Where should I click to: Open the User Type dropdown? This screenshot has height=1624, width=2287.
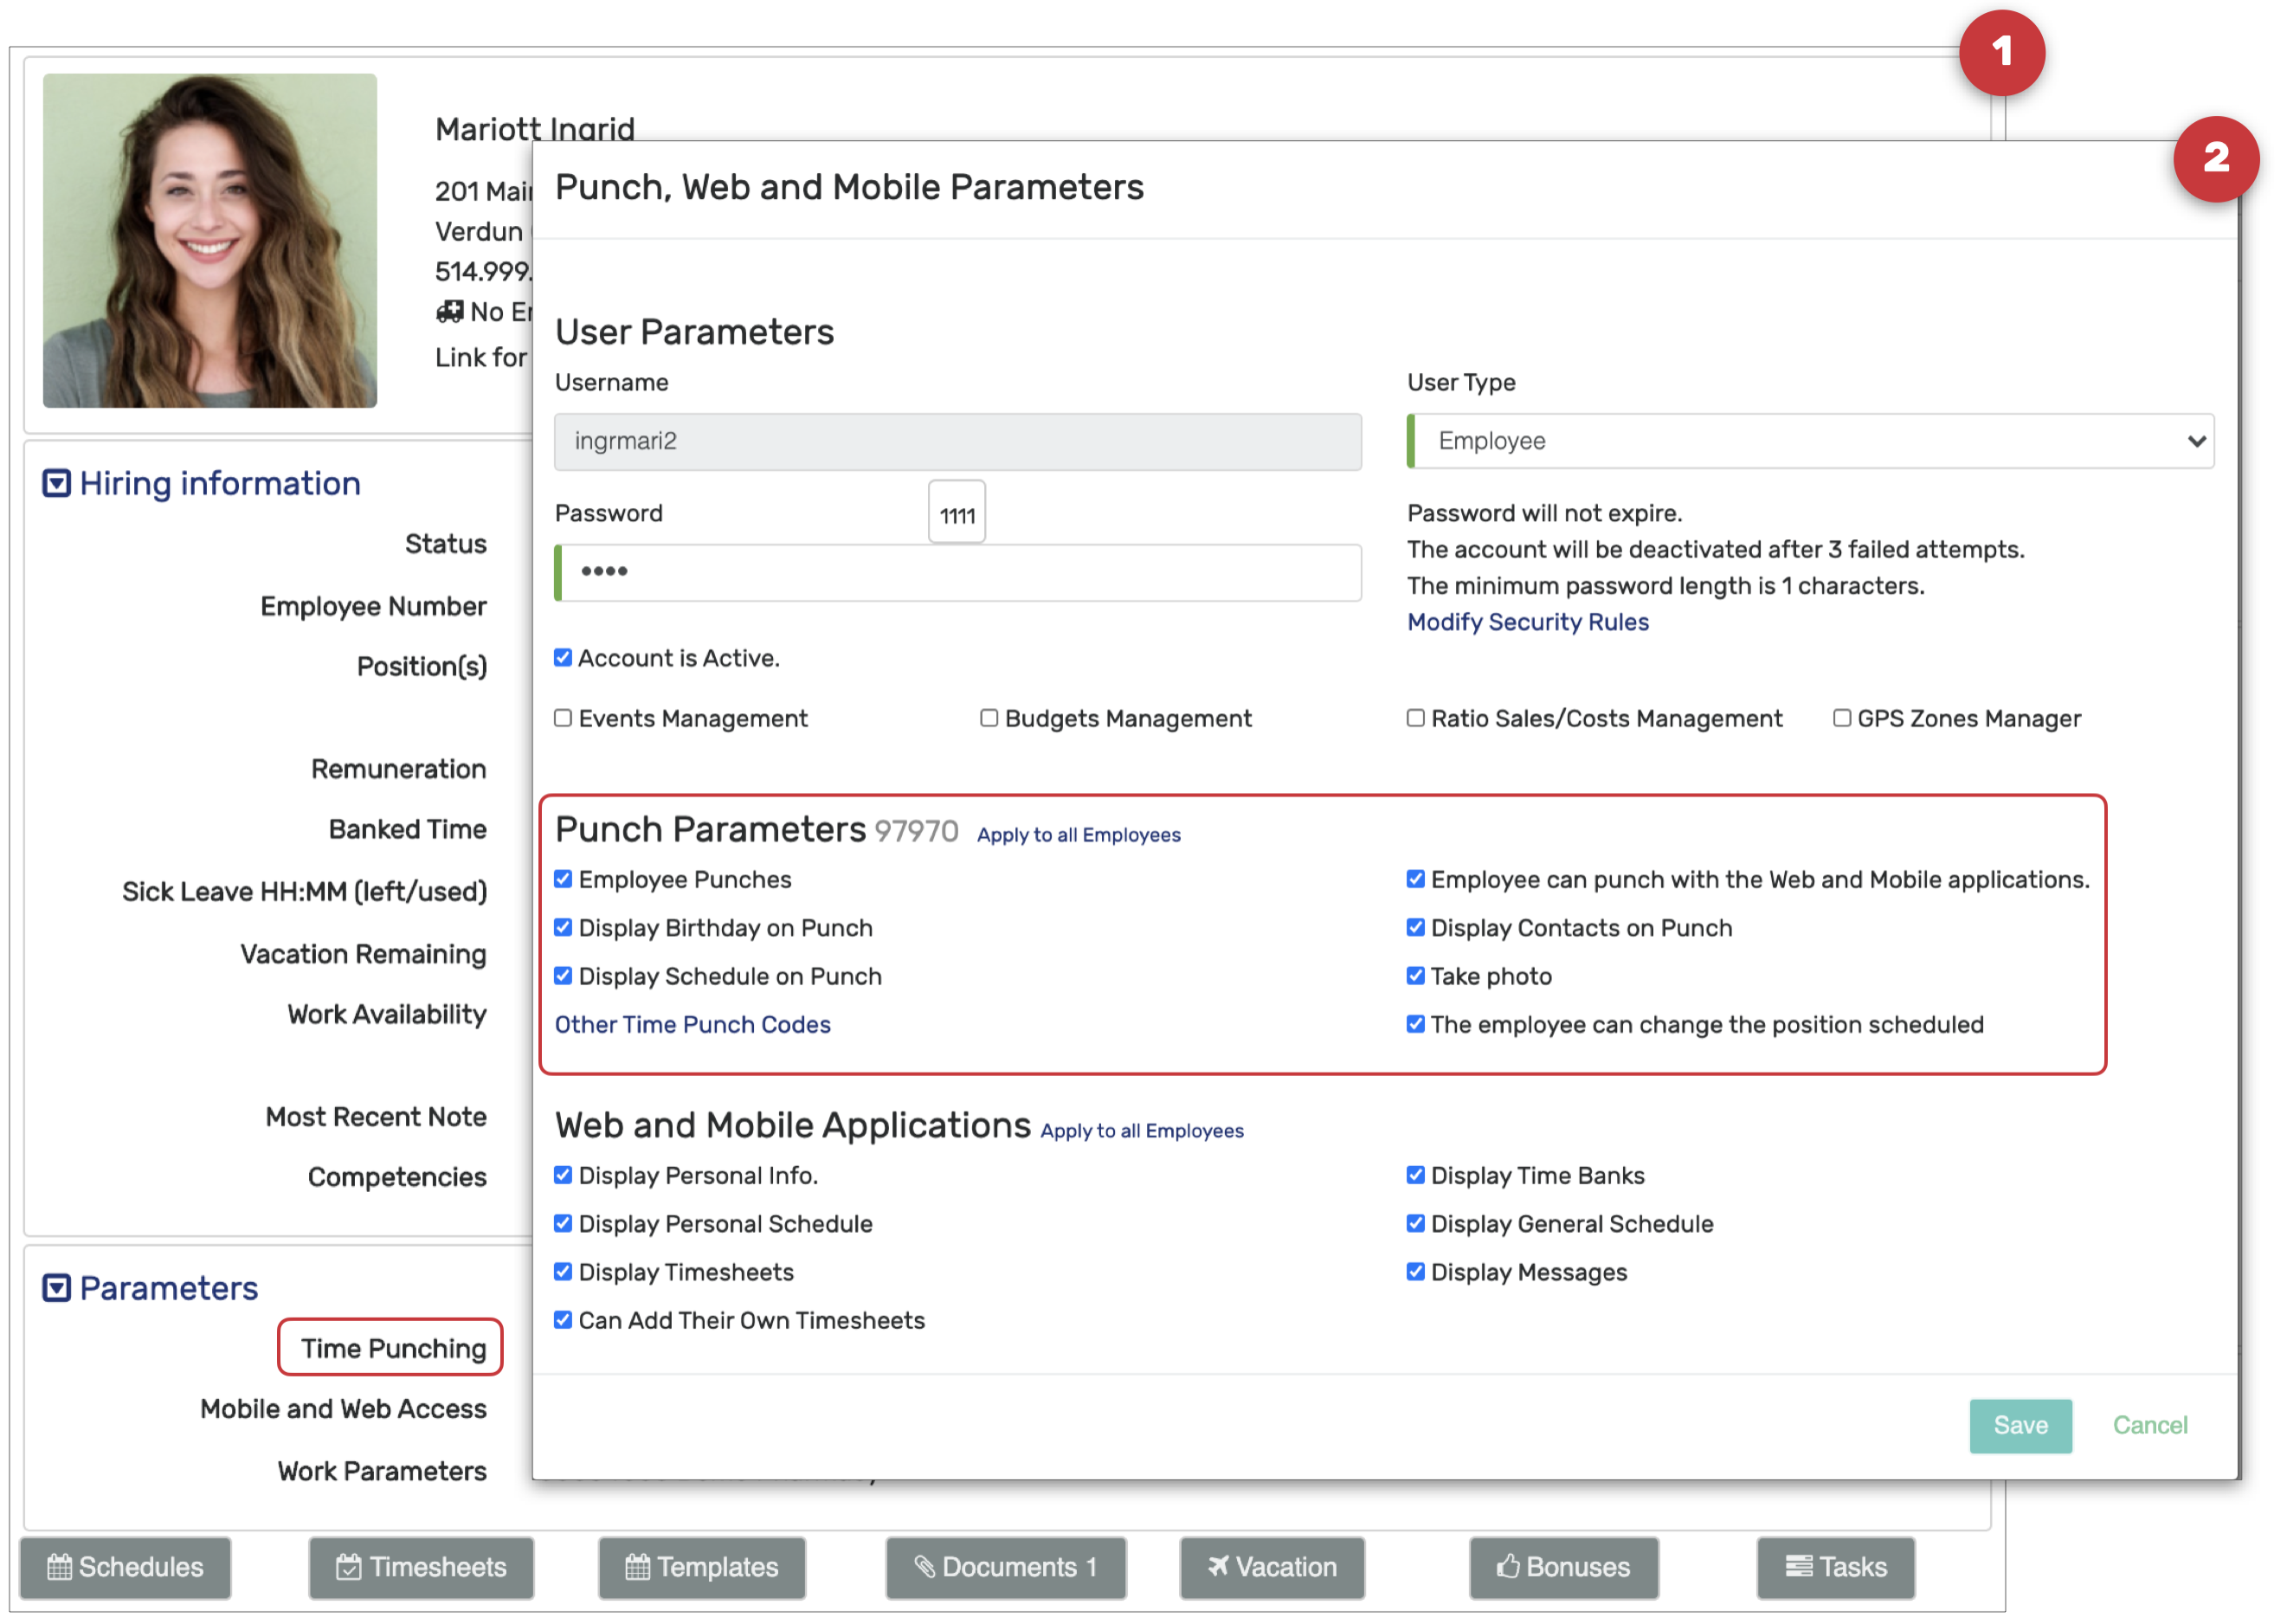pyautogui.click(x=1810, y=441)
